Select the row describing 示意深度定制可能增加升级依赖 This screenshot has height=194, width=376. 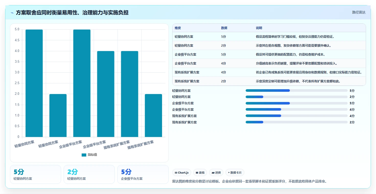(x=269, y=81)
